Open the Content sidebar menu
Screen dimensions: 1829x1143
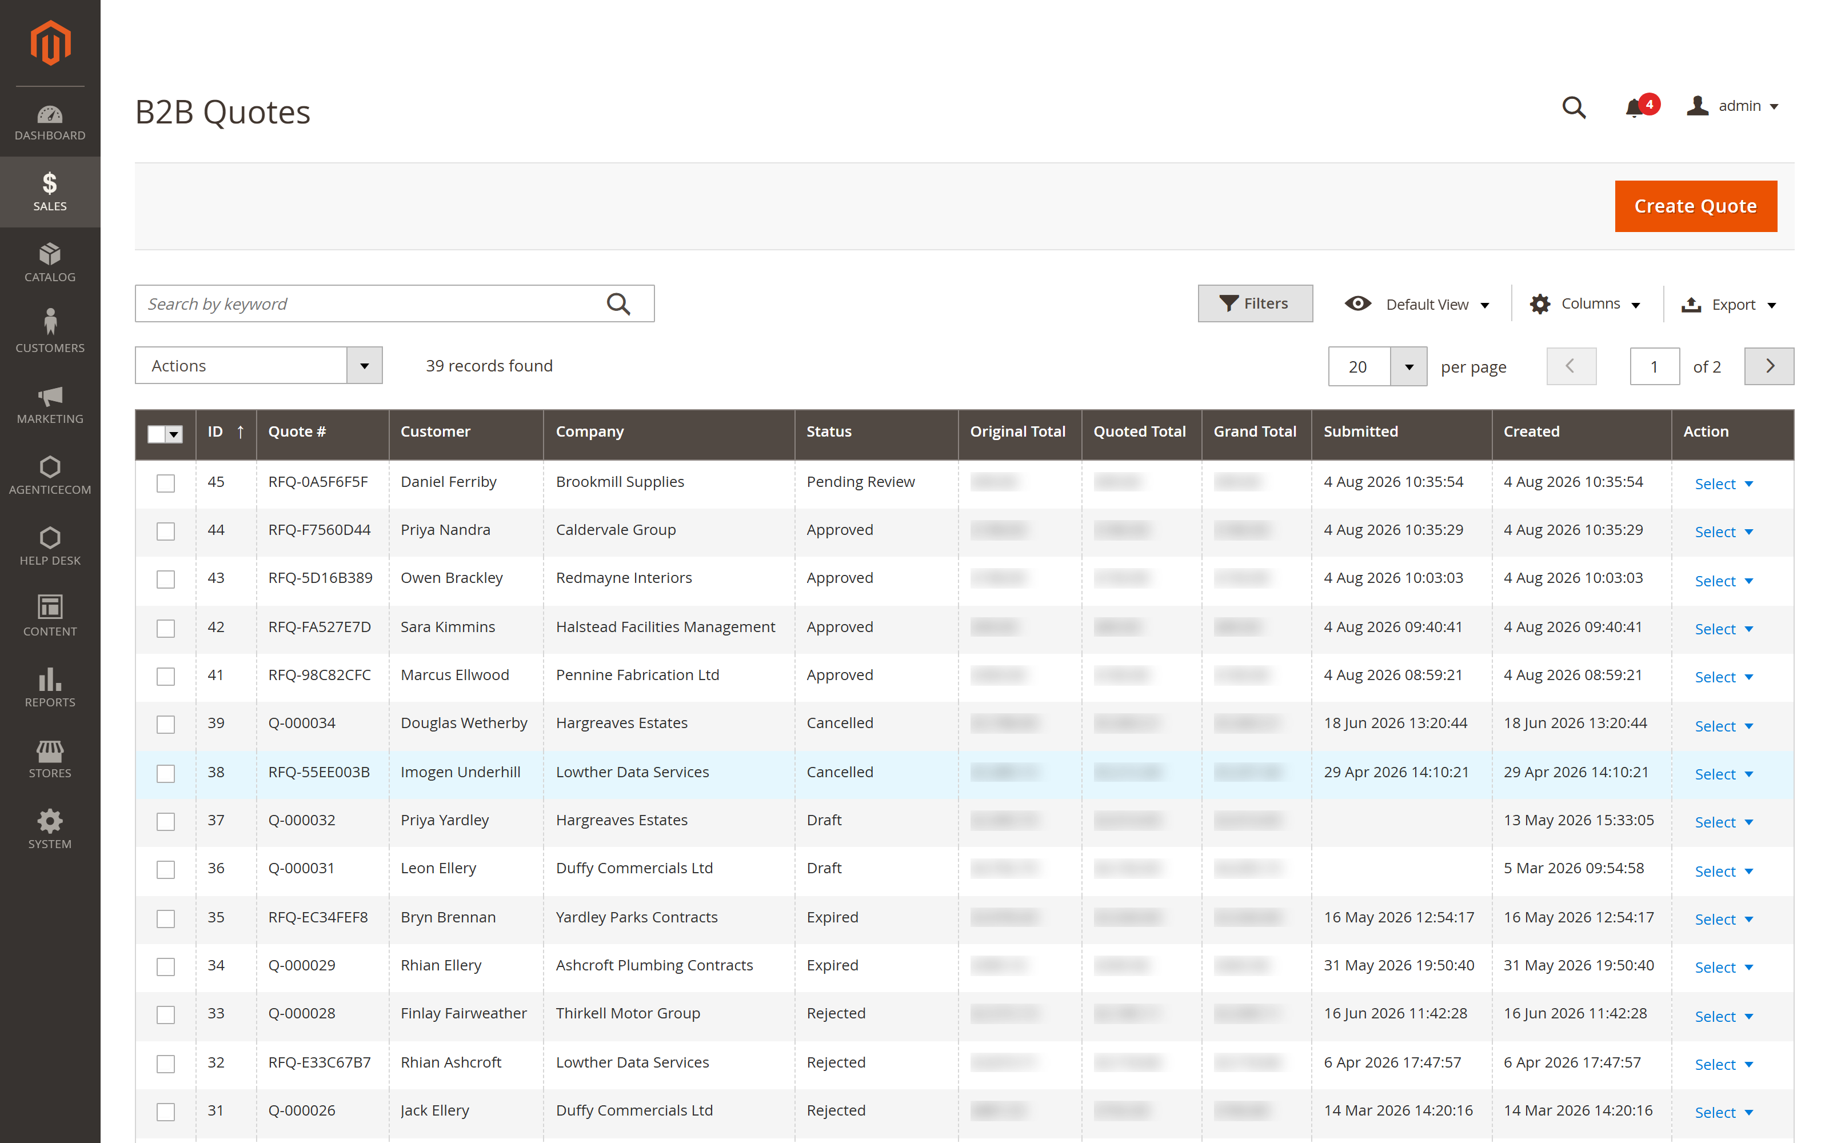click(x=50, y=617)
